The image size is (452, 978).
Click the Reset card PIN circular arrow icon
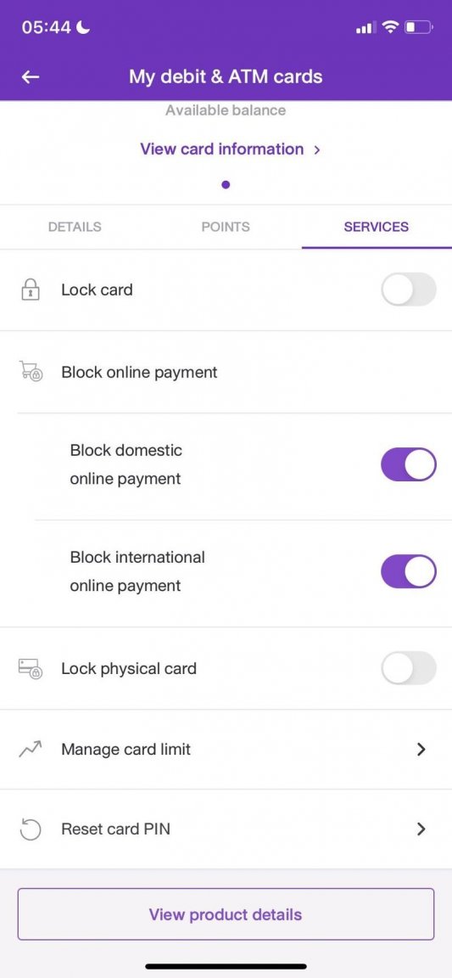[30, 829]
